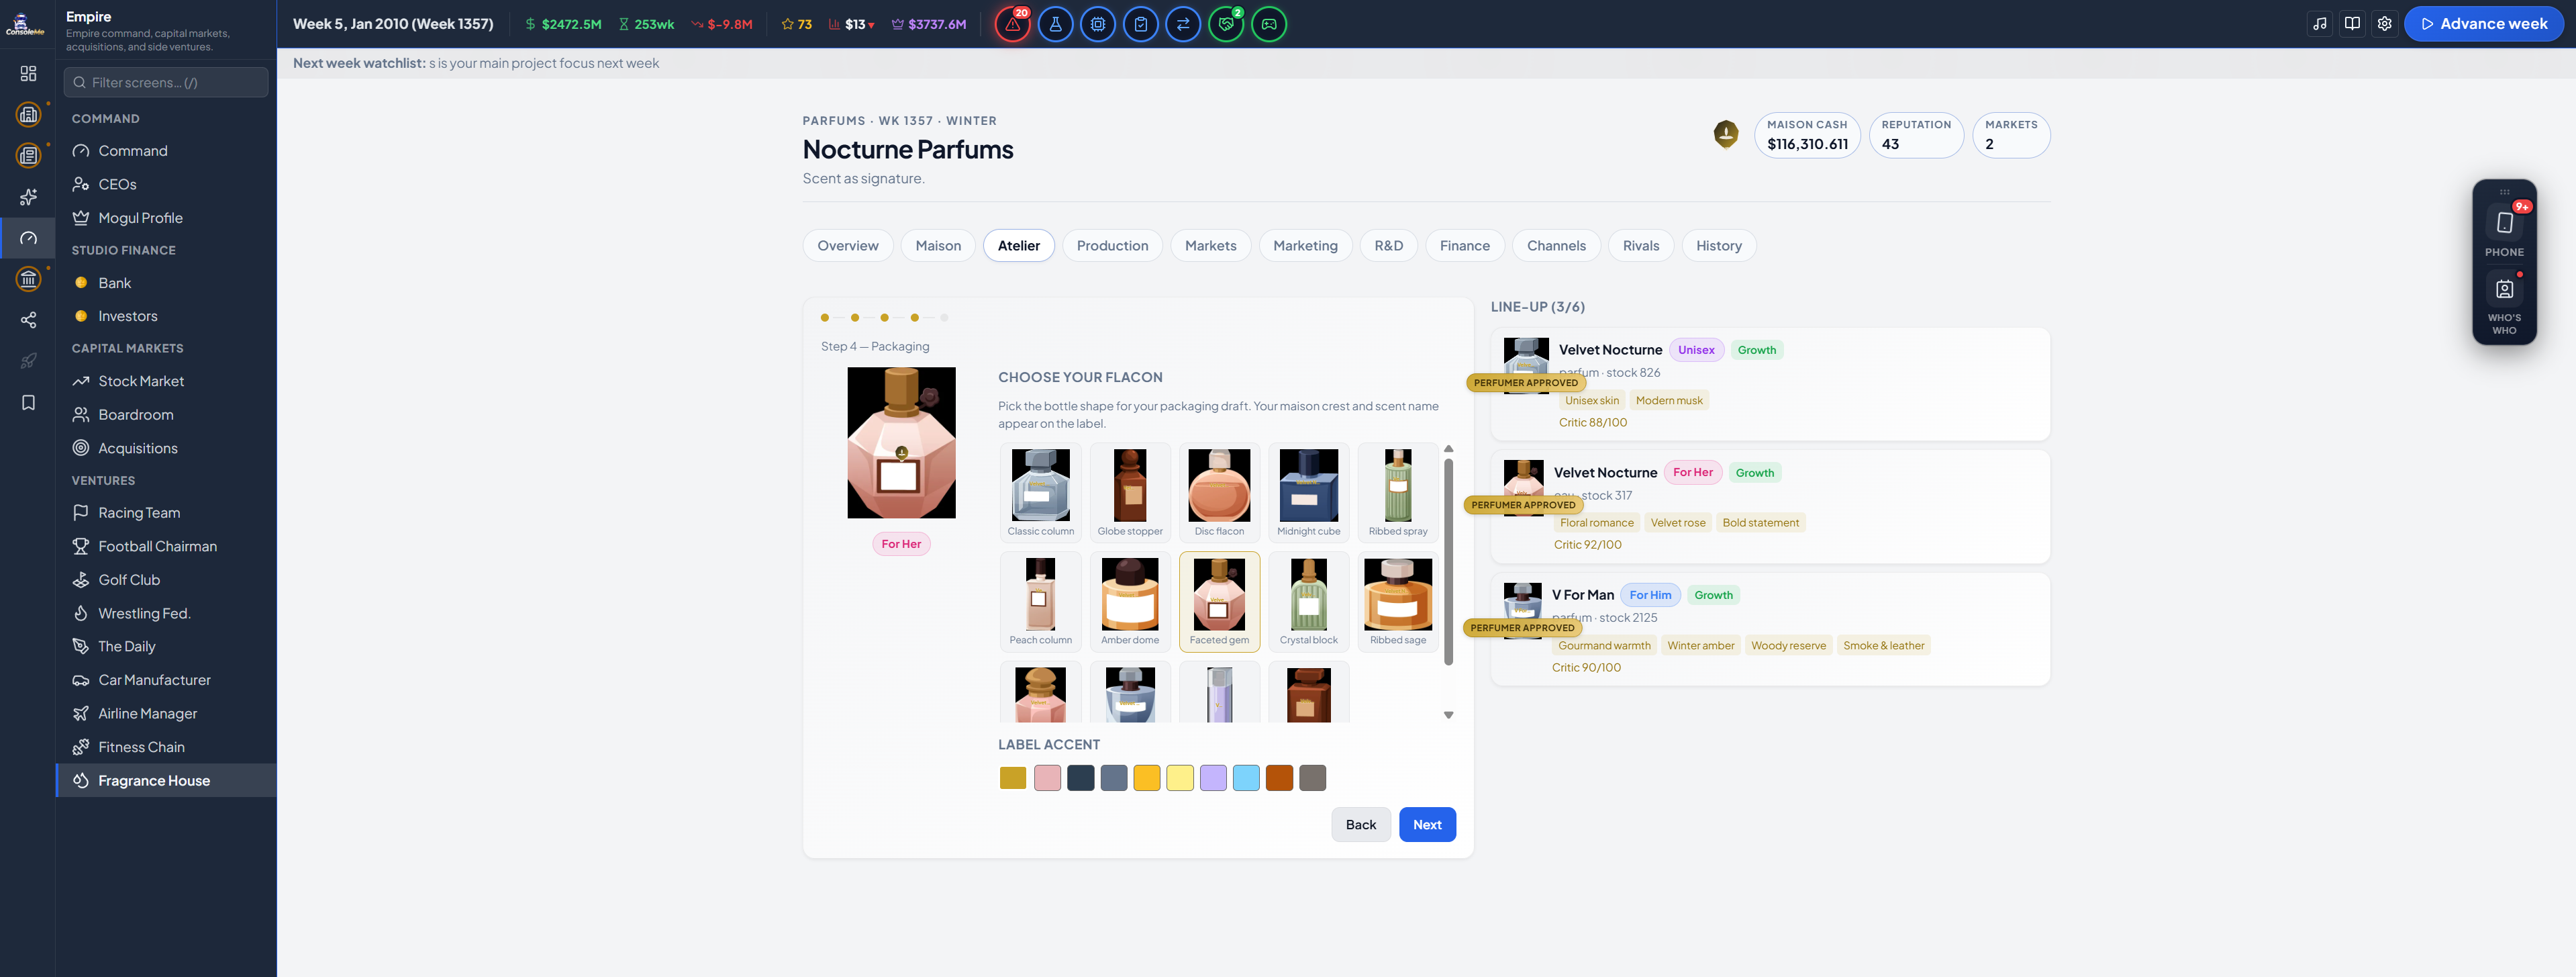Image resolution: width=2576 pixels, height=977 pixels.
Task: Open the red alerts warning icon
Action: coord(1012,24)
